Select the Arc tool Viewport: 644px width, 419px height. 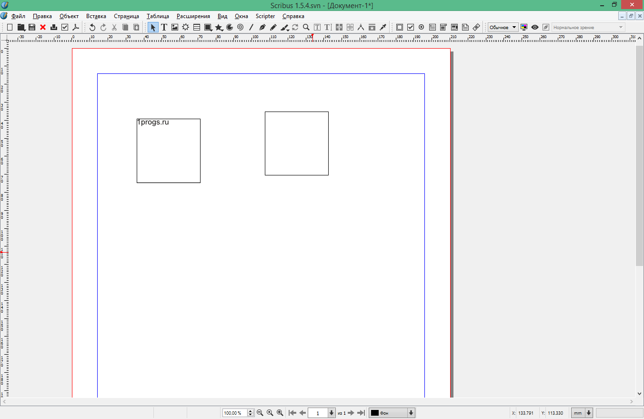[x=230, y=27]
